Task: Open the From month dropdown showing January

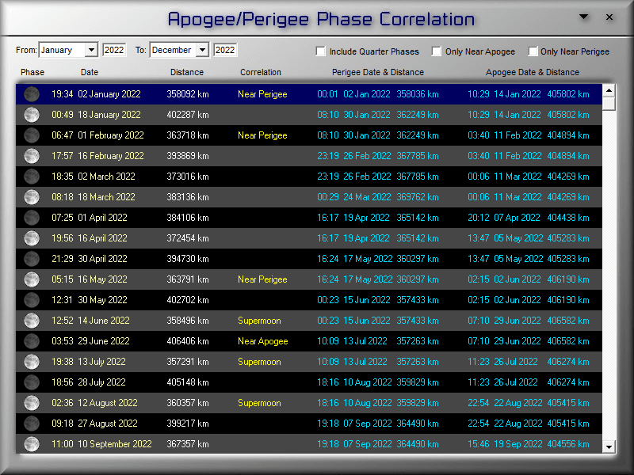Action: [91, 50]
